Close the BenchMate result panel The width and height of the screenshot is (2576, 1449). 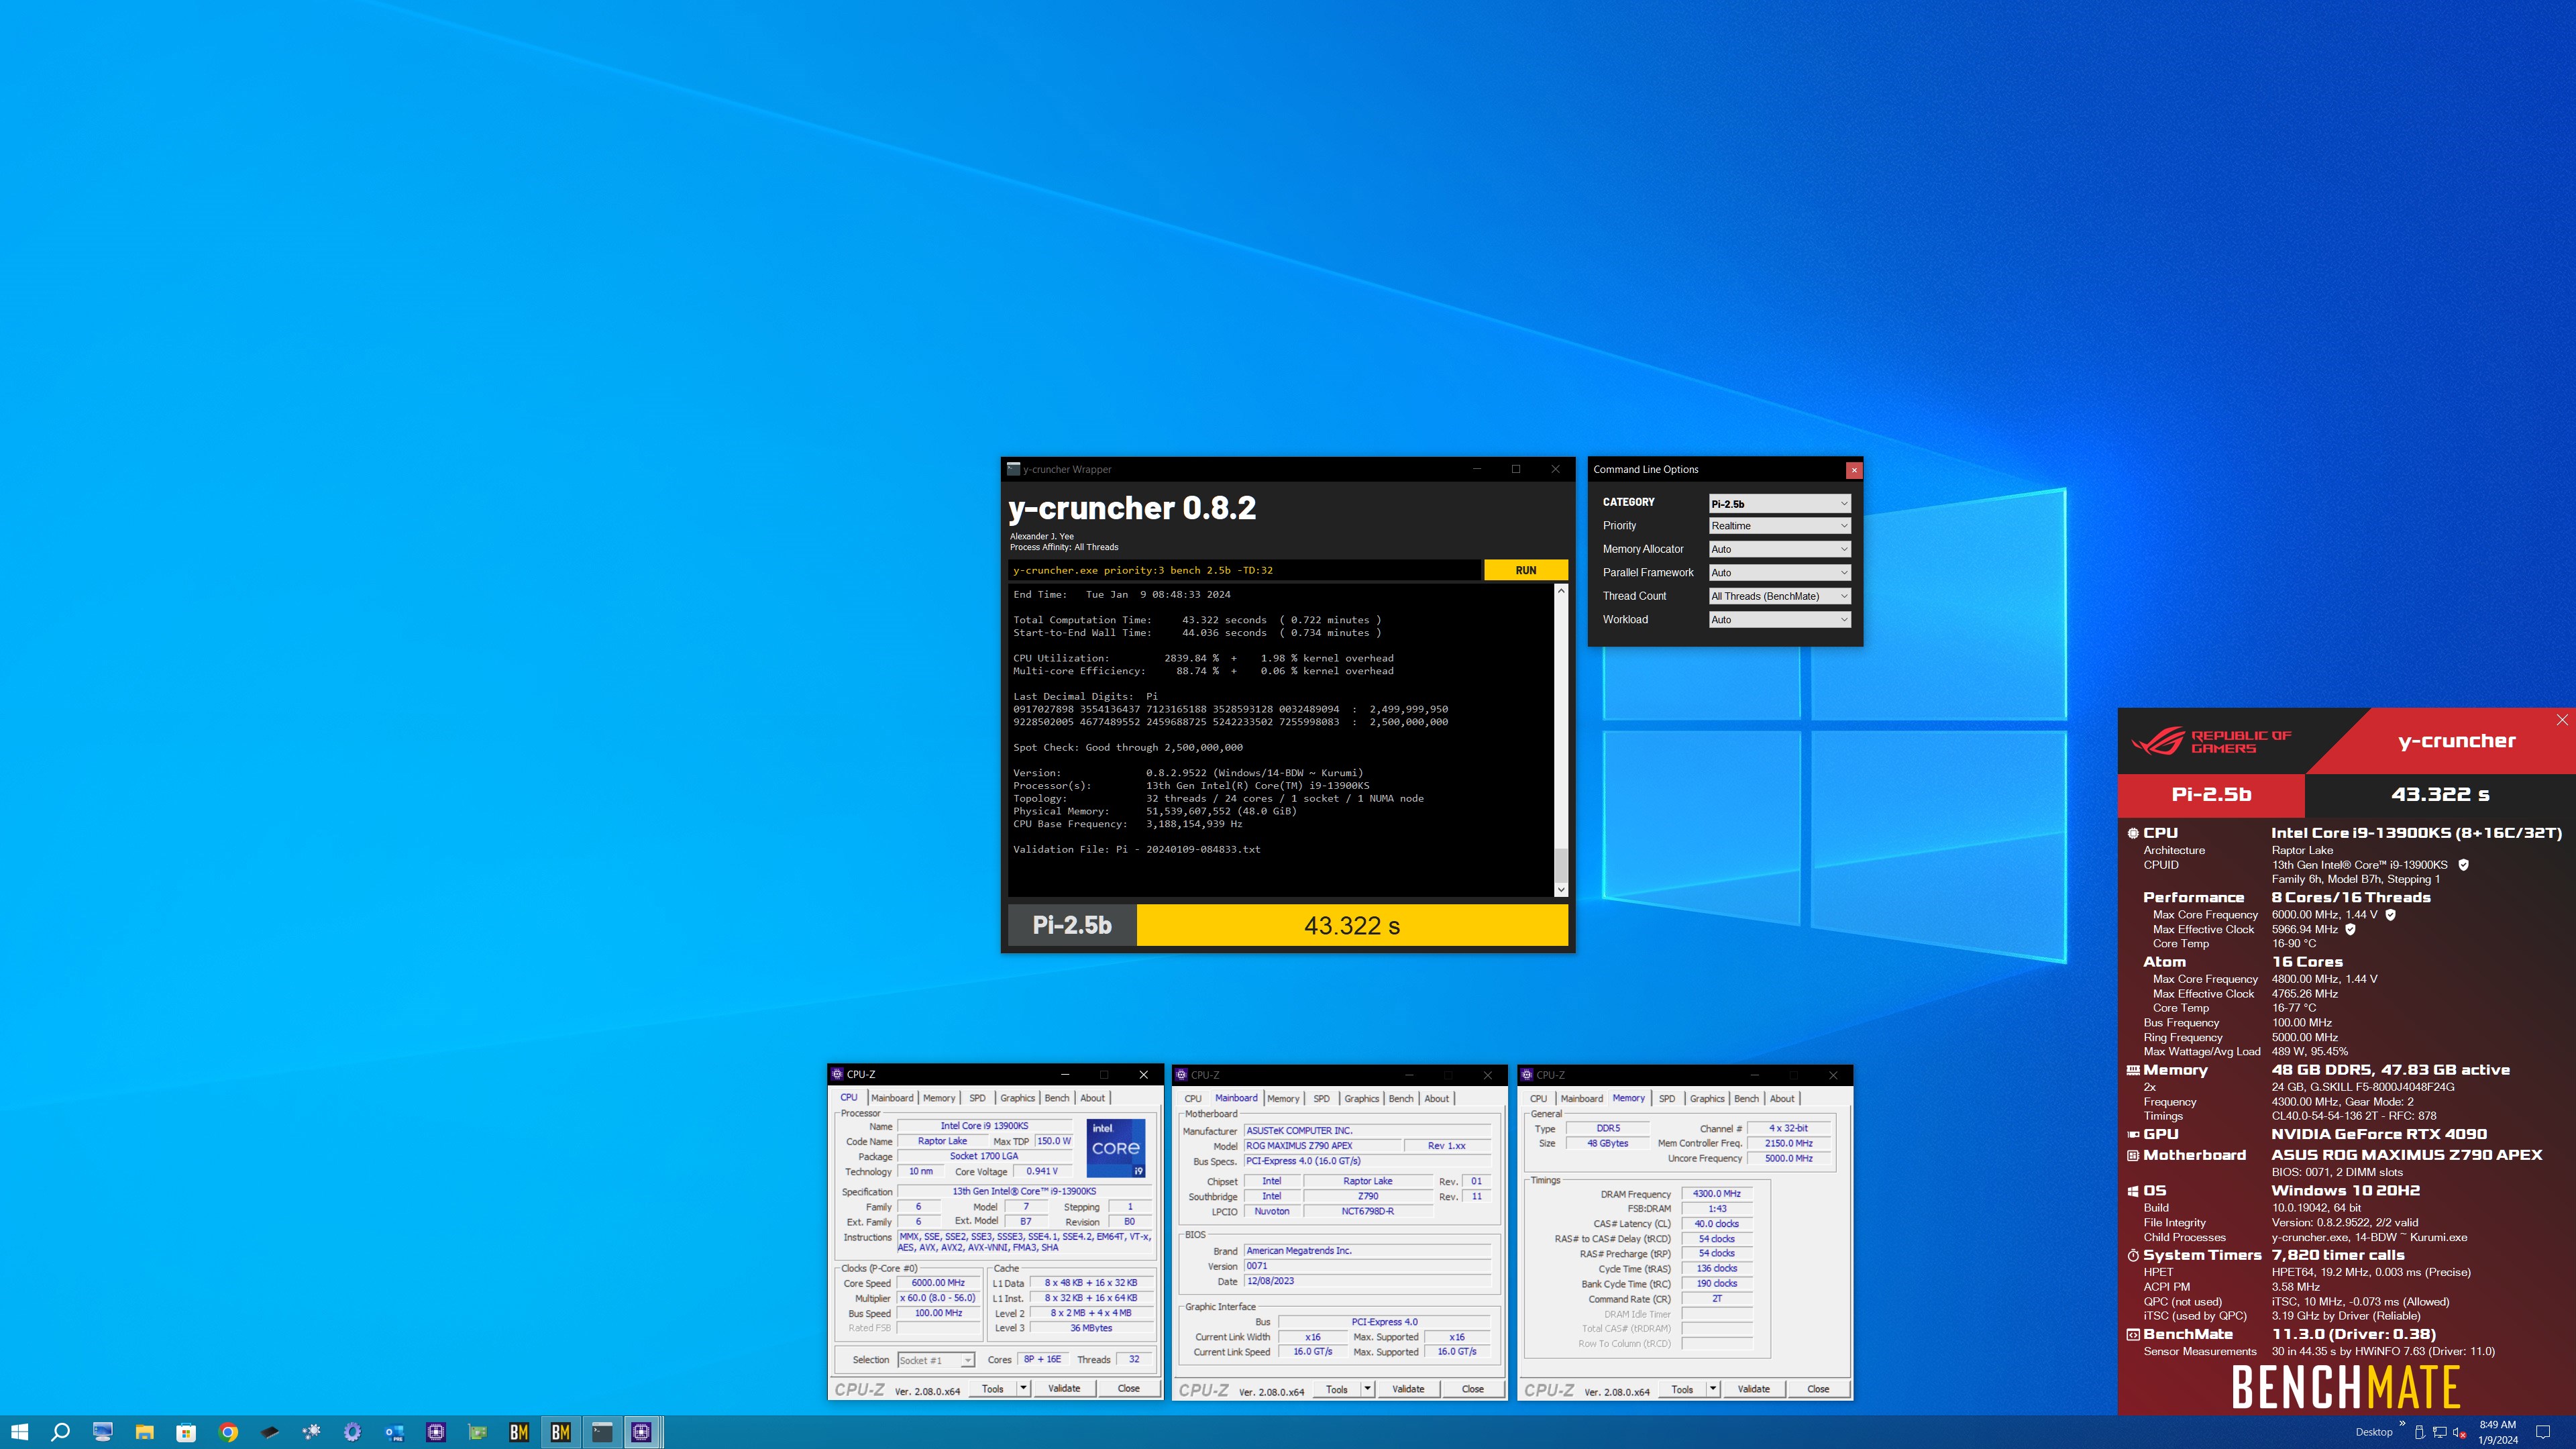point(2562,720)
